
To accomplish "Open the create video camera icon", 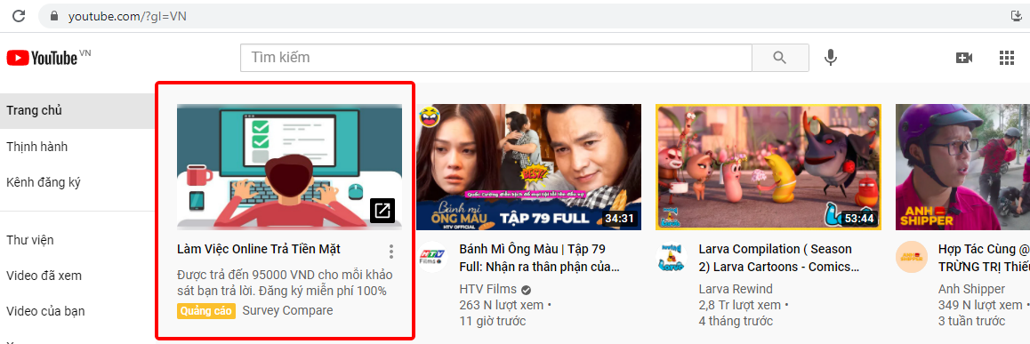I will (963, 58).
